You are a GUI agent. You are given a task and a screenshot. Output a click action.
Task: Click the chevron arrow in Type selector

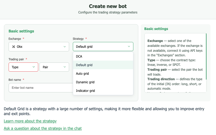34,67
